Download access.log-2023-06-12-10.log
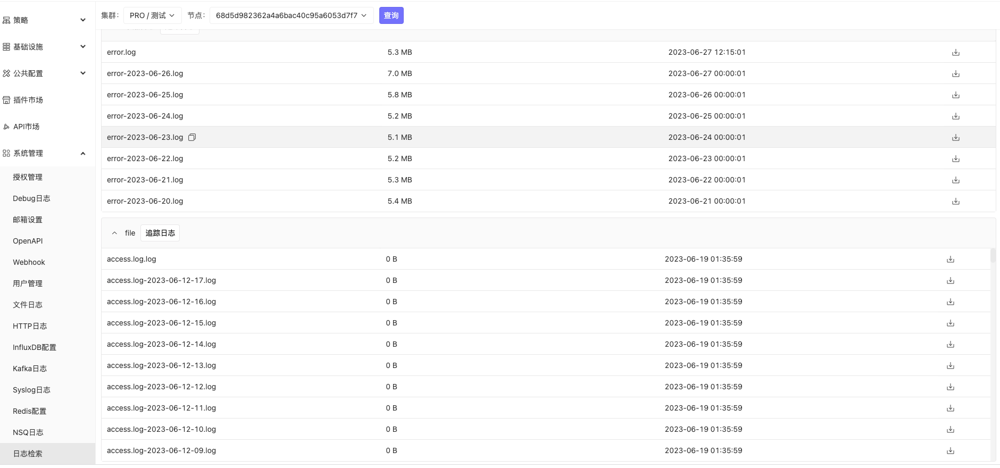 pos(950,429)
